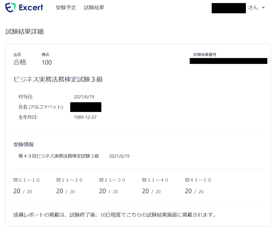Switch to the 受験予定 tab
Image resolution: width=276 pixels, height=228 pixels.
(66, 8)
